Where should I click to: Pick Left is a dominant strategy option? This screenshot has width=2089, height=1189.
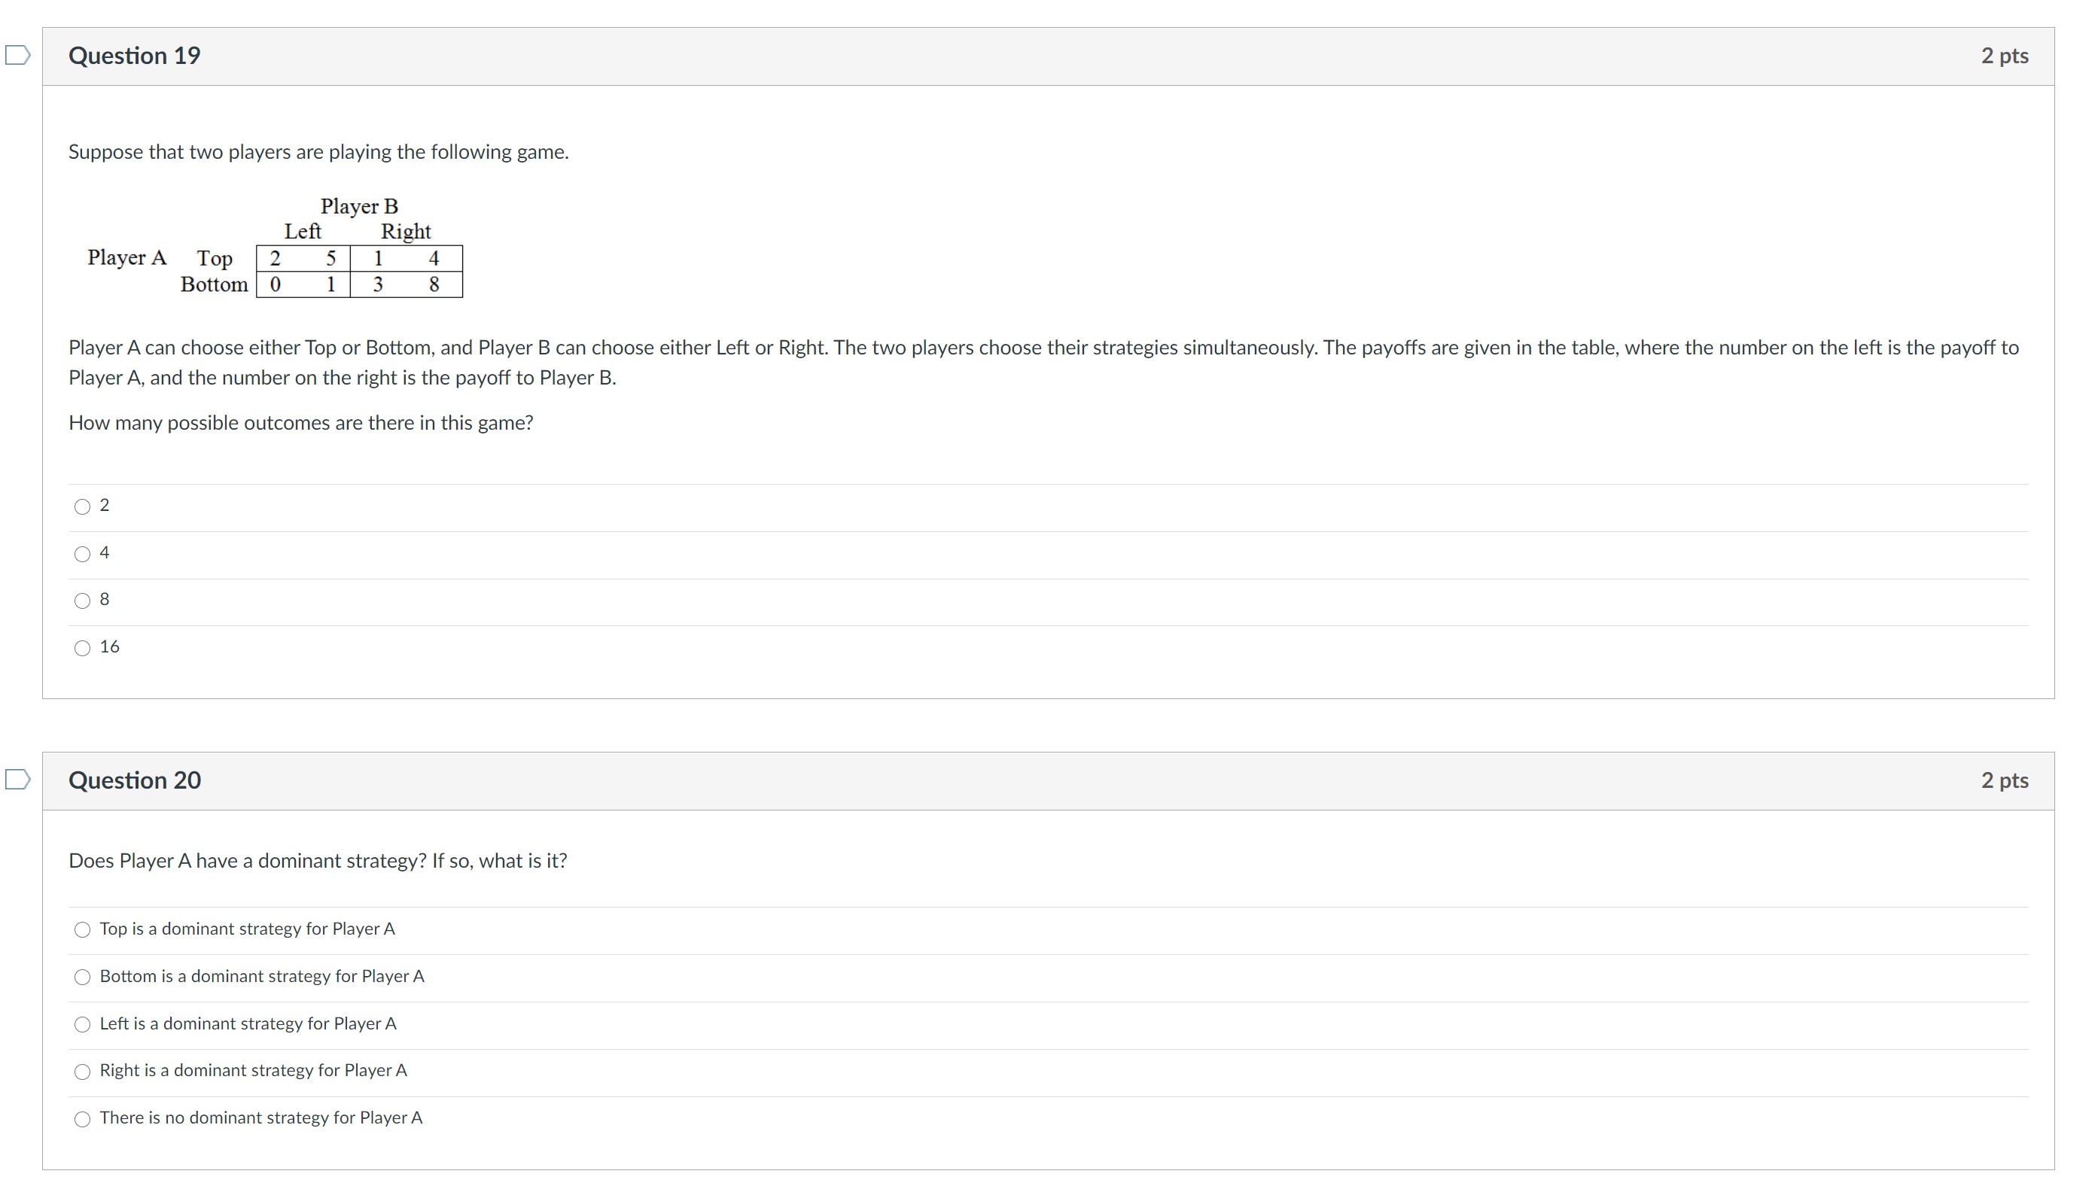click(83, 1025)
